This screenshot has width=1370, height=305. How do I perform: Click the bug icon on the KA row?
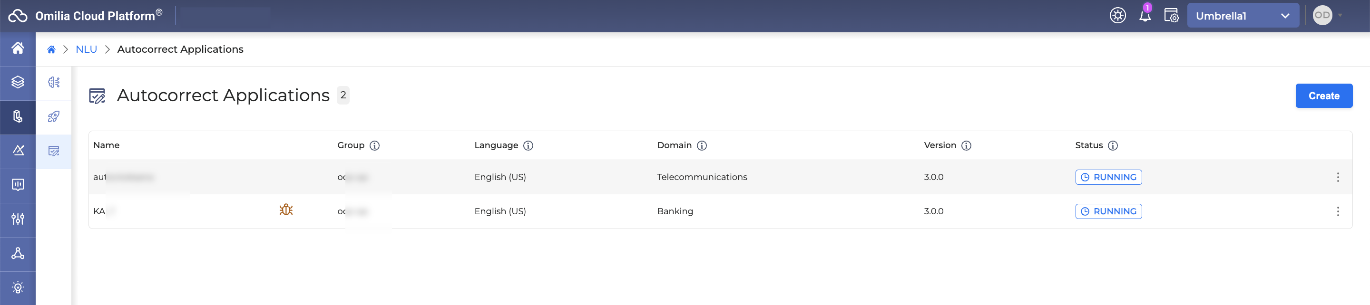(286, 210)
